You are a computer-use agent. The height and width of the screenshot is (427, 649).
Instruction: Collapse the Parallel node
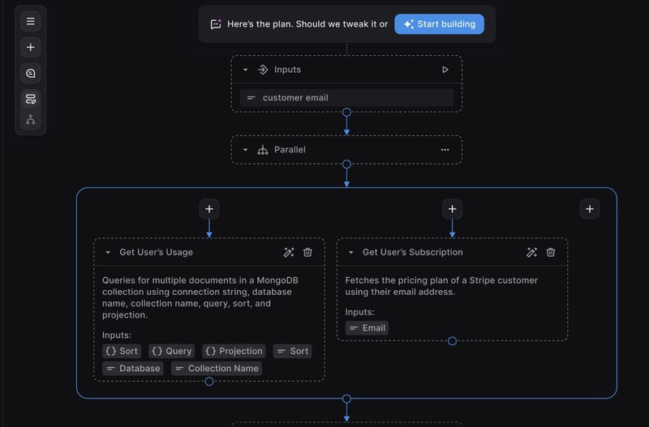click(x=246, y=150)
